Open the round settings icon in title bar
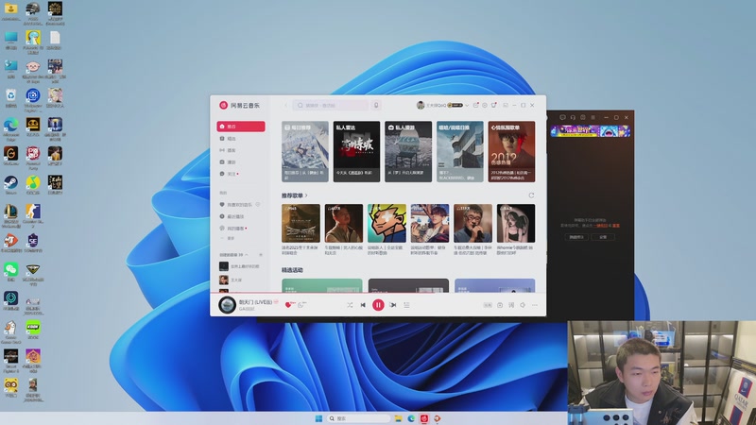The image size is (756, 425). (x=485, y=105)
